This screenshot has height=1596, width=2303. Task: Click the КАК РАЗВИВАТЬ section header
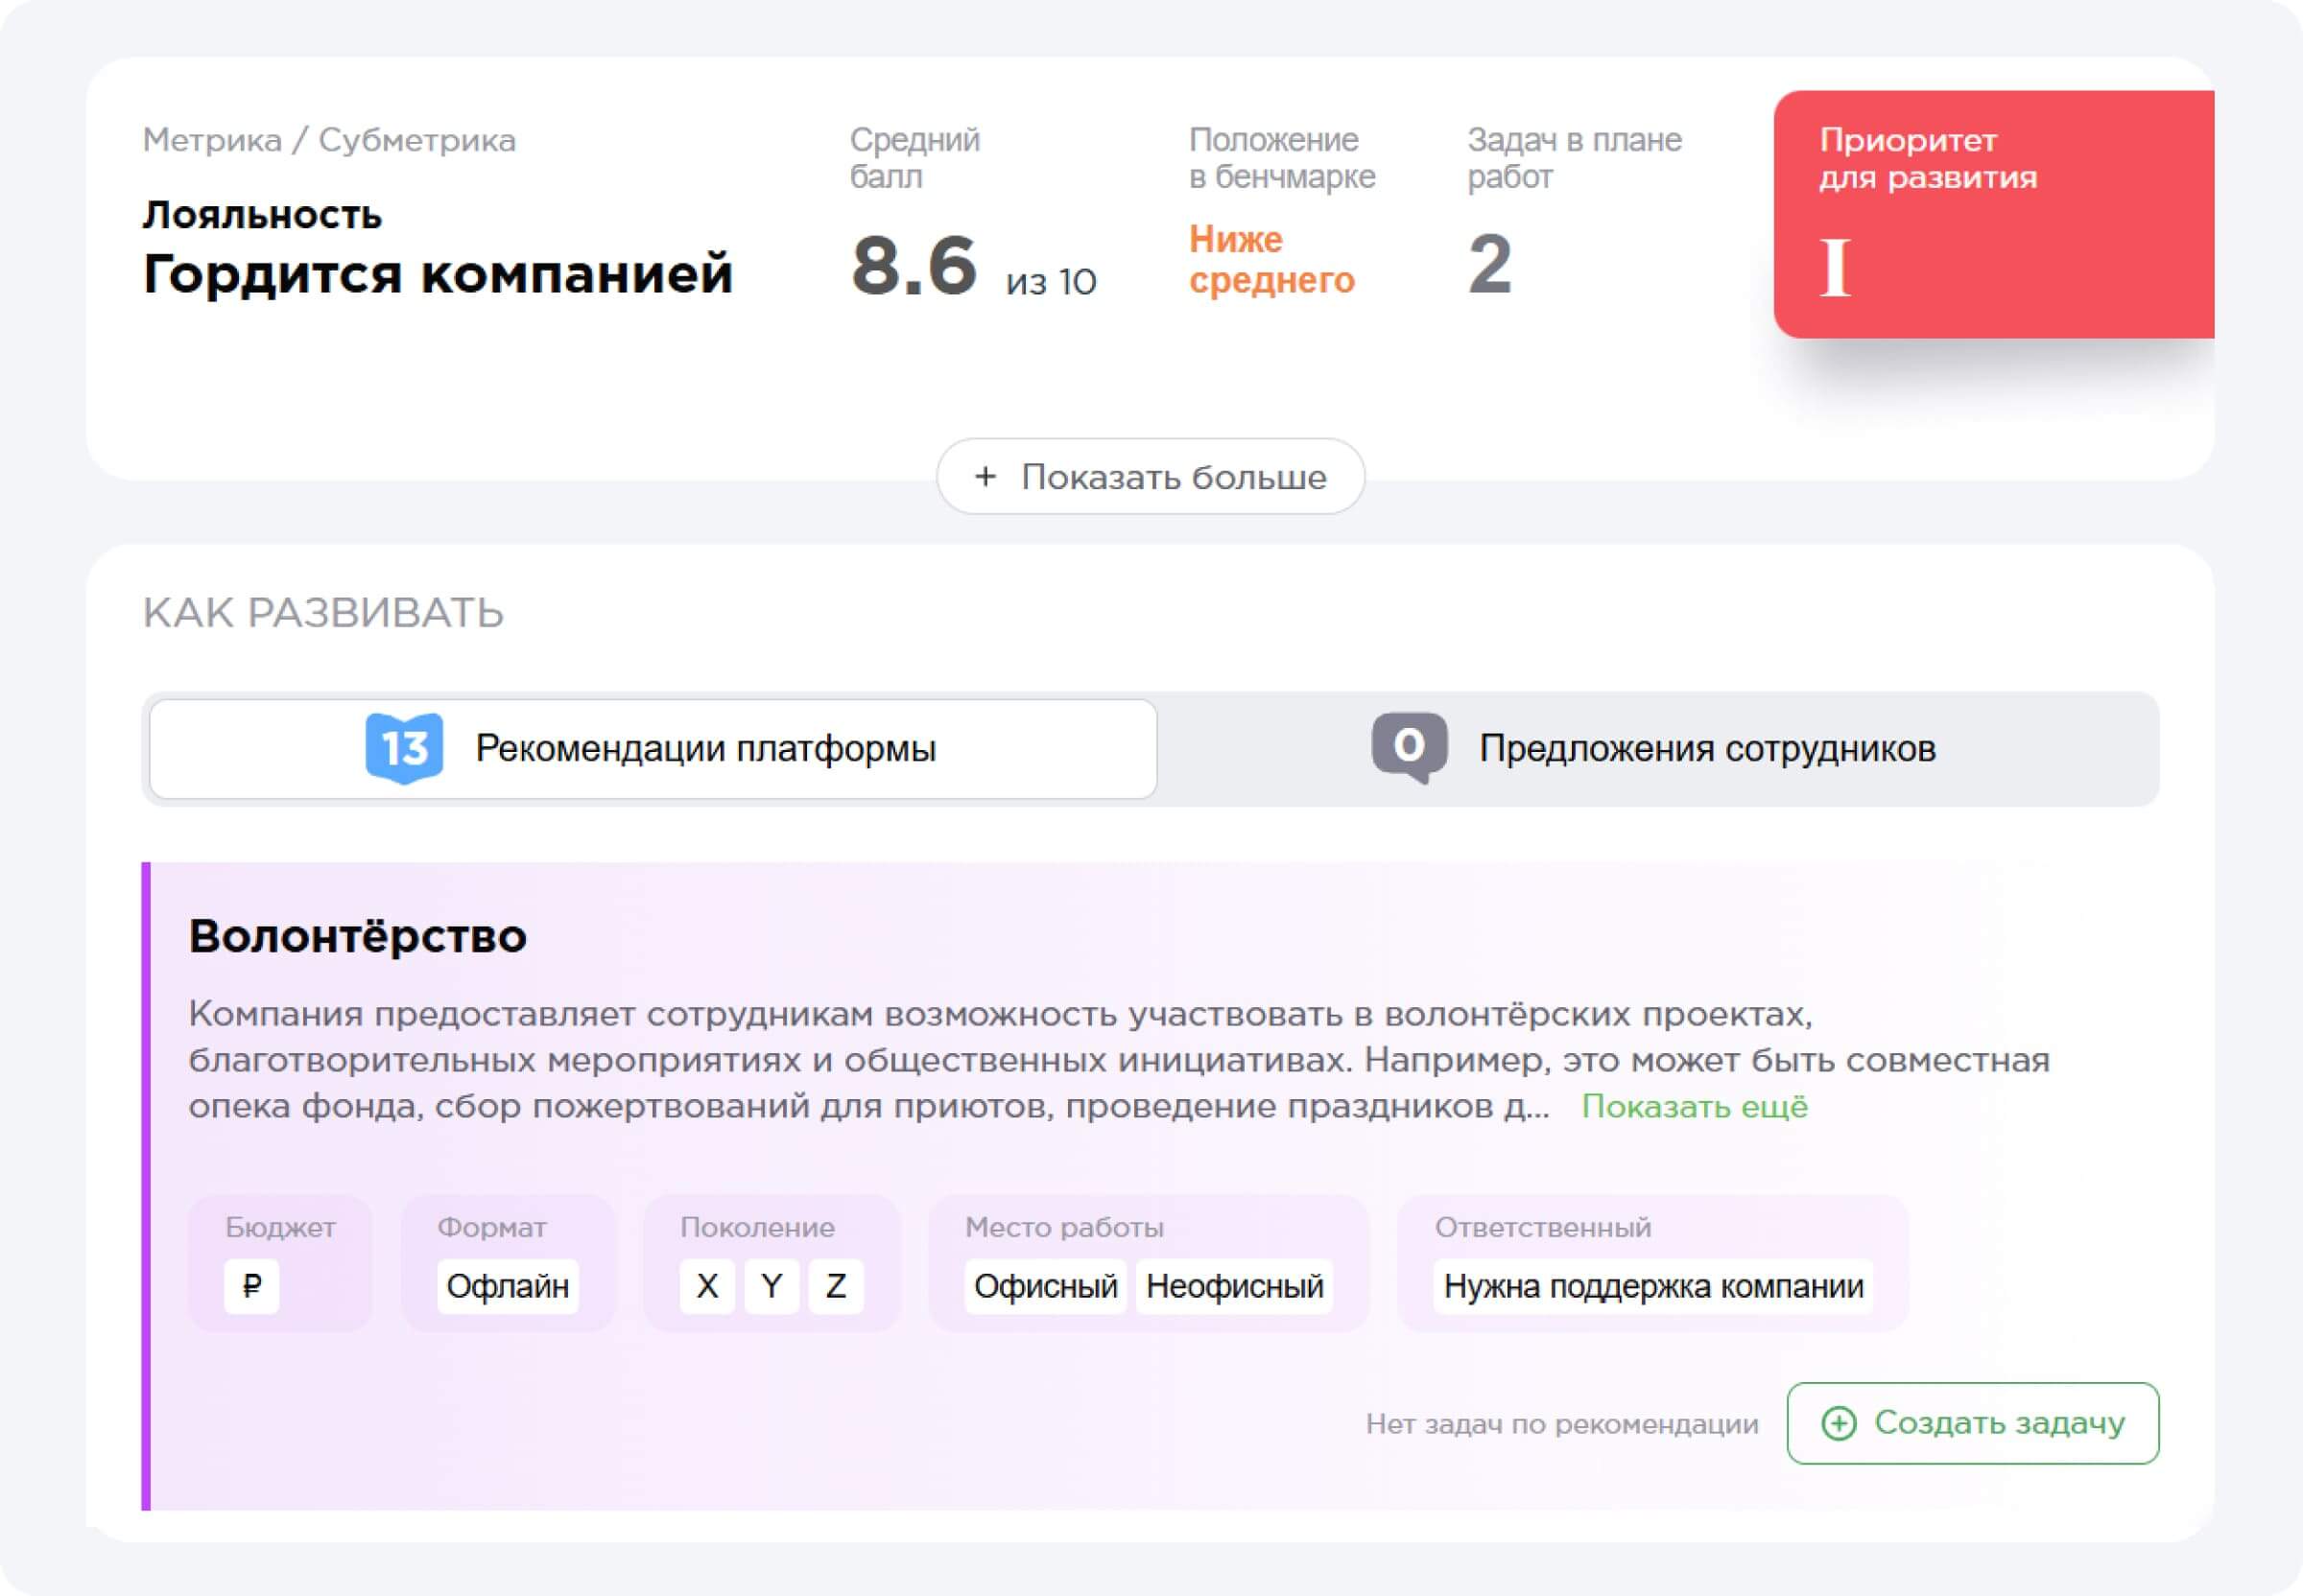coord(323,612)
